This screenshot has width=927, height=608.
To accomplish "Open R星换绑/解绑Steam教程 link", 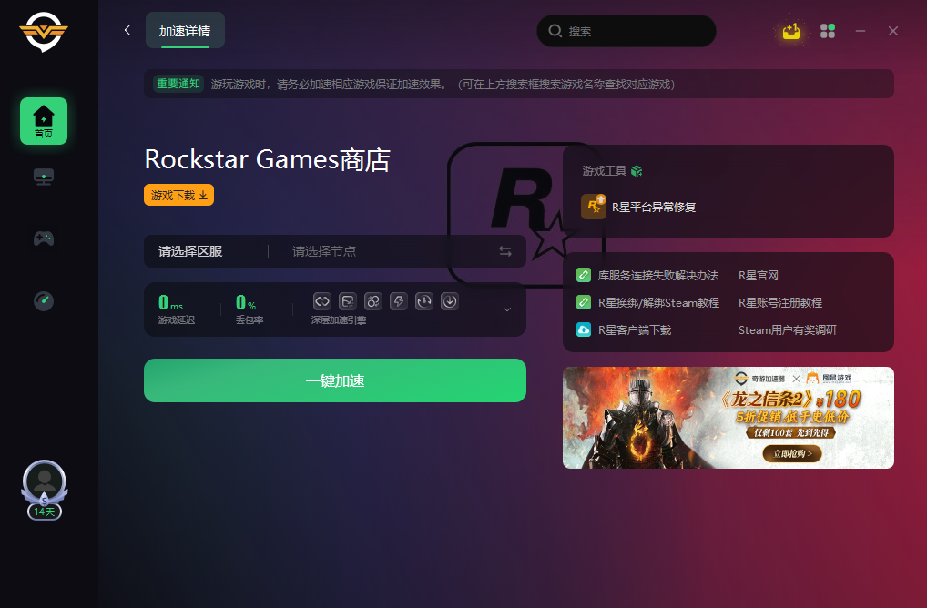I will point(658,302).
